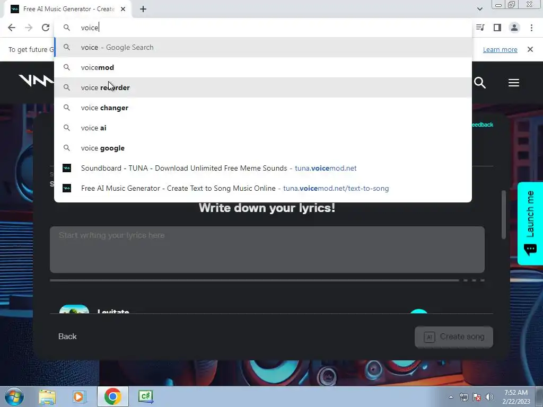Screen dimensions: 543x407
Task: Open Windows Explorer from the taskbar
Action: pos(47,396)
